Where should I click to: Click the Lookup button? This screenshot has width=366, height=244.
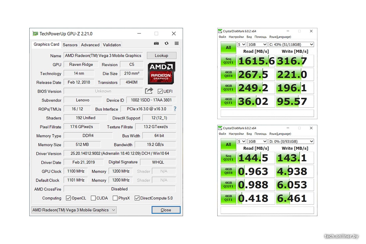click(x=161, y=55)
